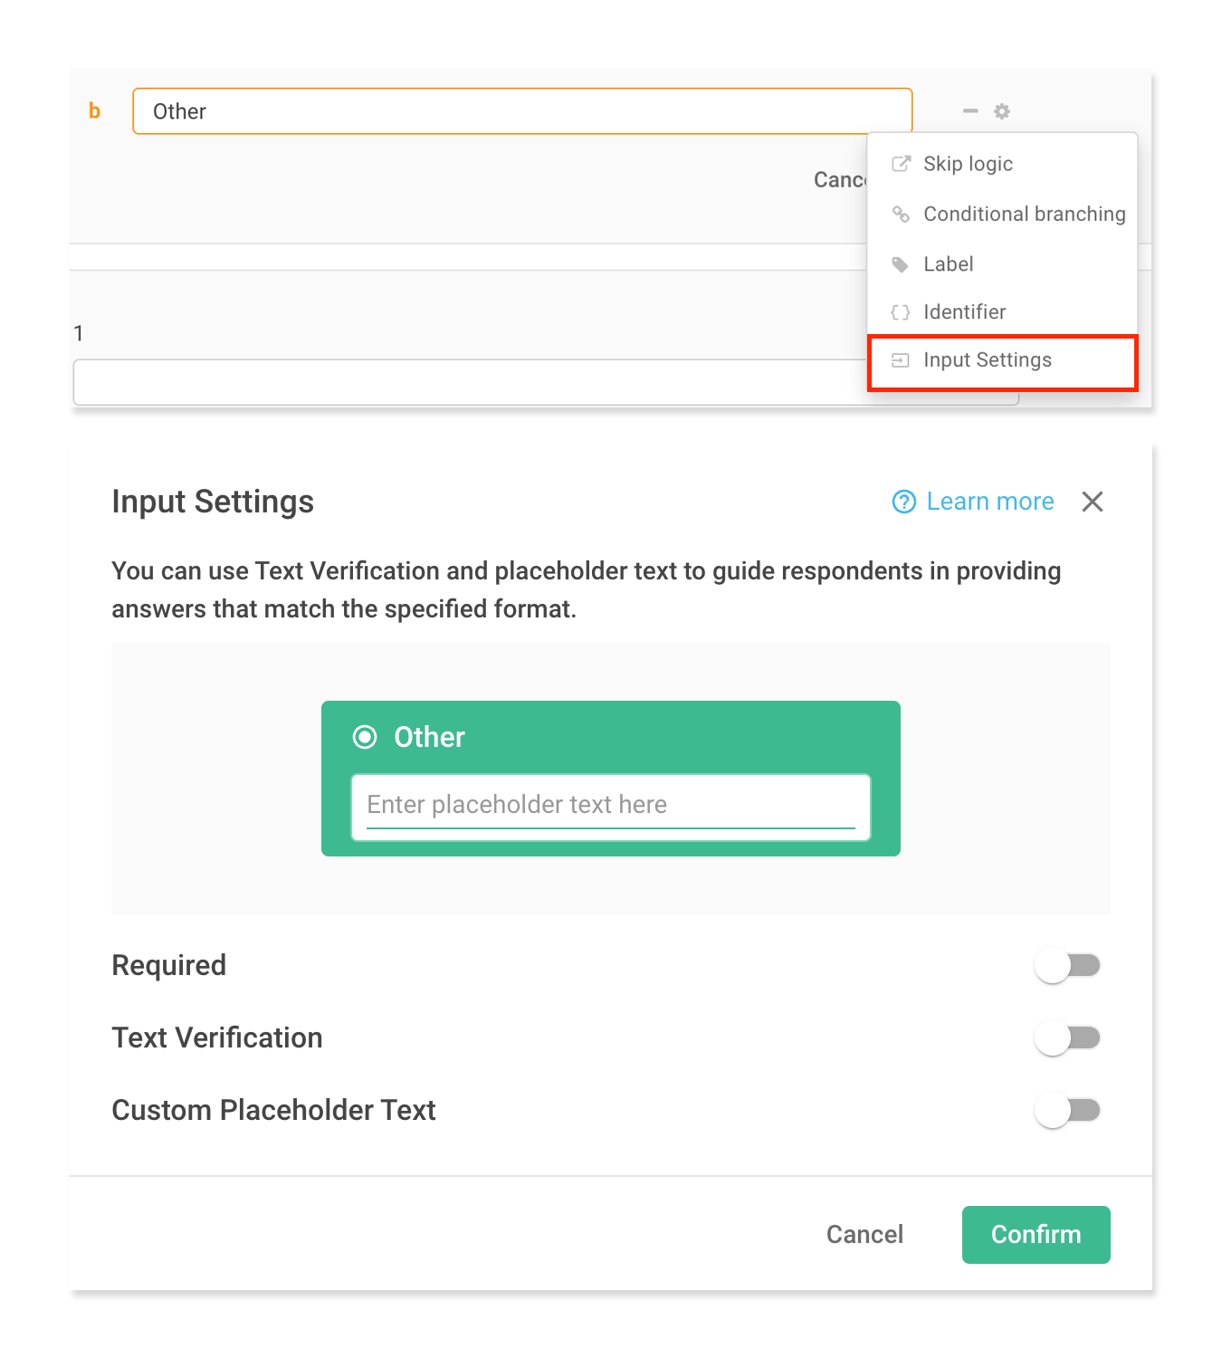Turn on Text Verification
The height and width of the screenshot is (1358, 1222).
(x=1068, y=1038)
